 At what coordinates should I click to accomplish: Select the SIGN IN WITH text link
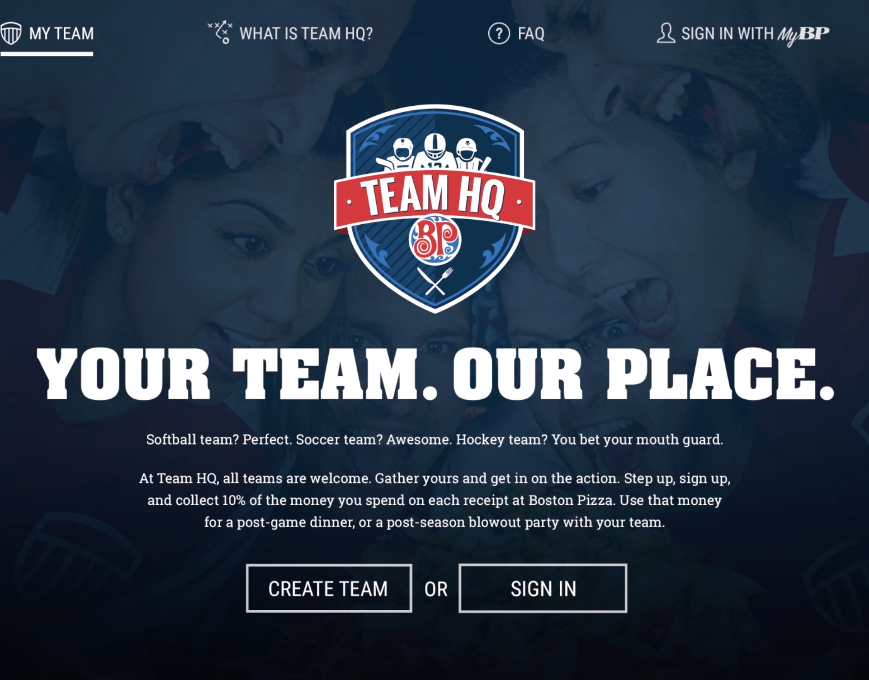click(727, 34)
